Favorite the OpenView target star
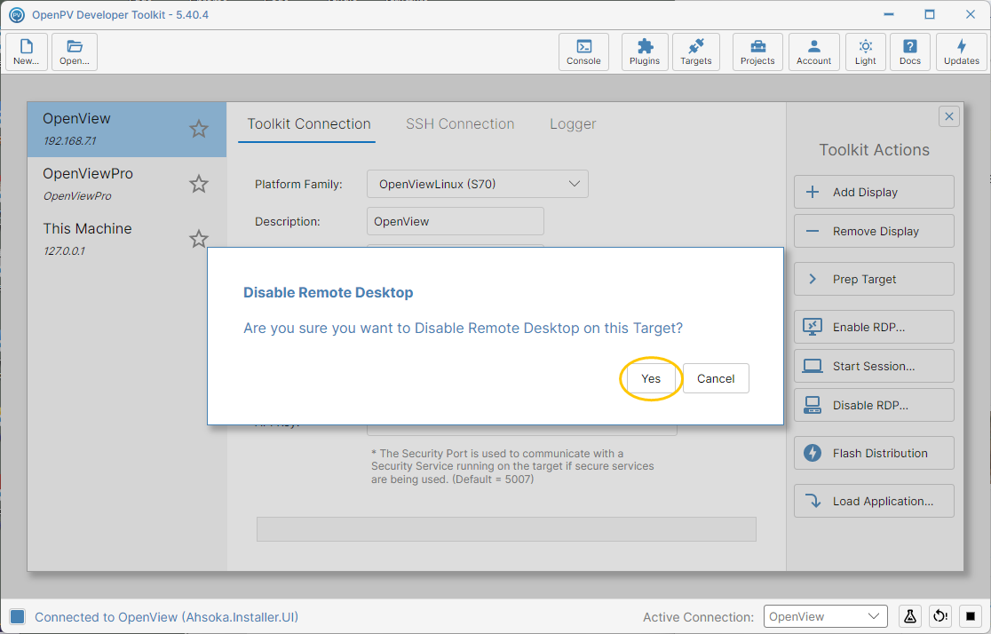991x634 pixels. [x=198, y=129]
